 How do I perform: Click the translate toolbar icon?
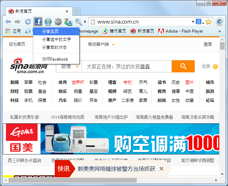[x=68, y=22]
